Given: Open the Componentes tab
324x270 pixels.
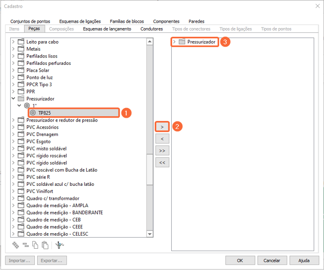Looking at the screenshot, I should tap(166, 21).
